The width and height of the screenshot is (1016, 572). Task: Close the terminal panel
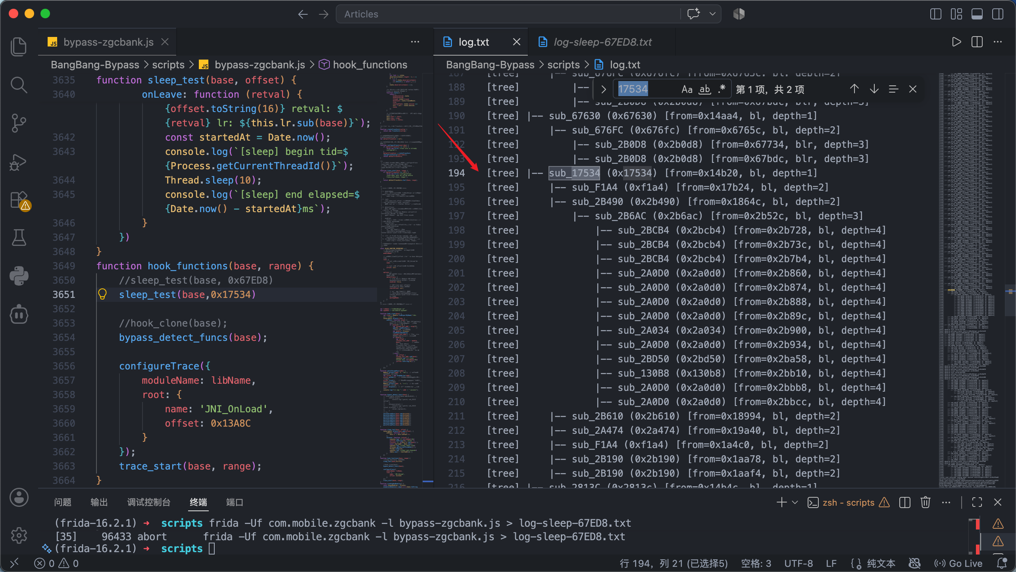pos(998,502)
